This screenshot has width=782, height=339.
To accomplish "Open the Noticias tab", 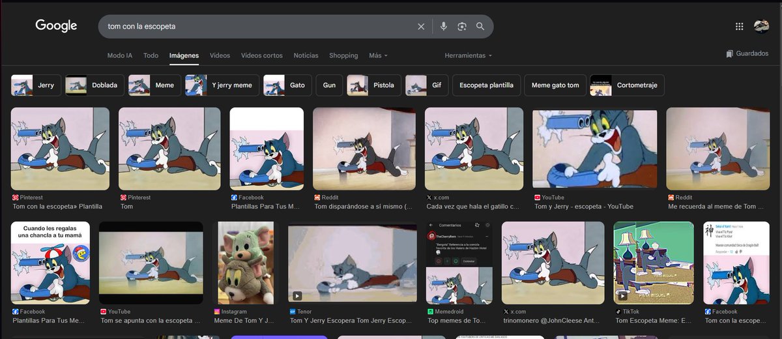I will point(306,56).
